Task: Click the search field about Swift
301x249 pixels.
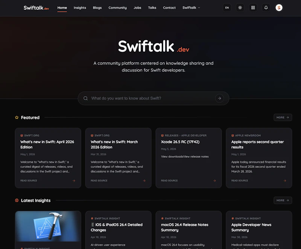Action: click(154, 98)
